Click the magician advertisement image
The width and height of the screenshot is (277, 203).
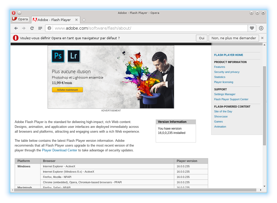111,77
